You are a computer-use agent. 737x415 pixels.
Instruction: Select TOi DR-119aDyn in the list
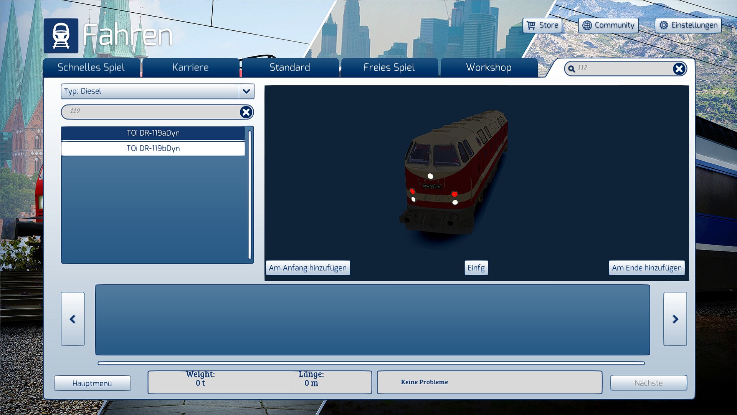tap(153, 133)
